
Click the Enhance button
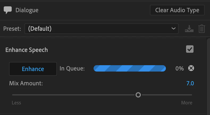click(33, 69)
